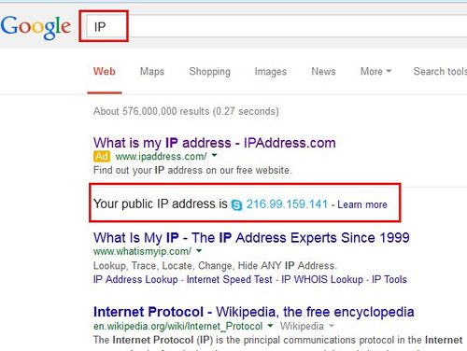
Task: Open the Wikipedia source dropdown arrow
Action: click(332, 326)
